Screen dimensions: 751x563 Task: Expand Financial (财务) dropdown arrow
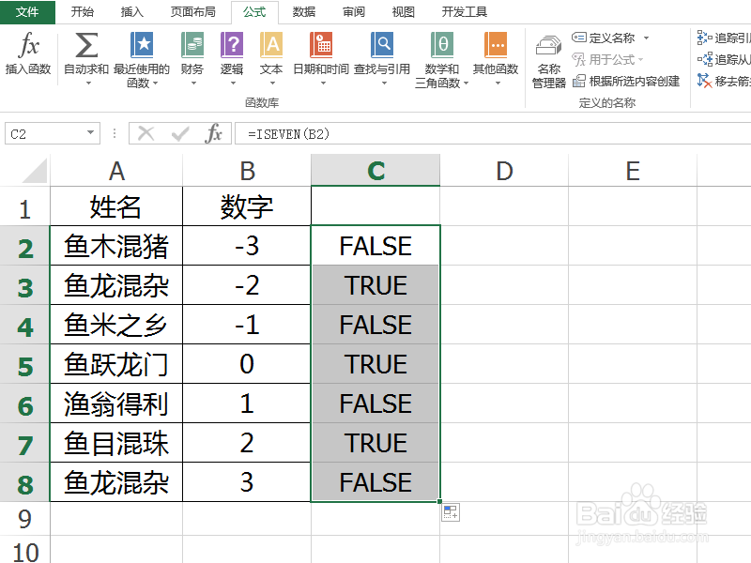[193, 84]
